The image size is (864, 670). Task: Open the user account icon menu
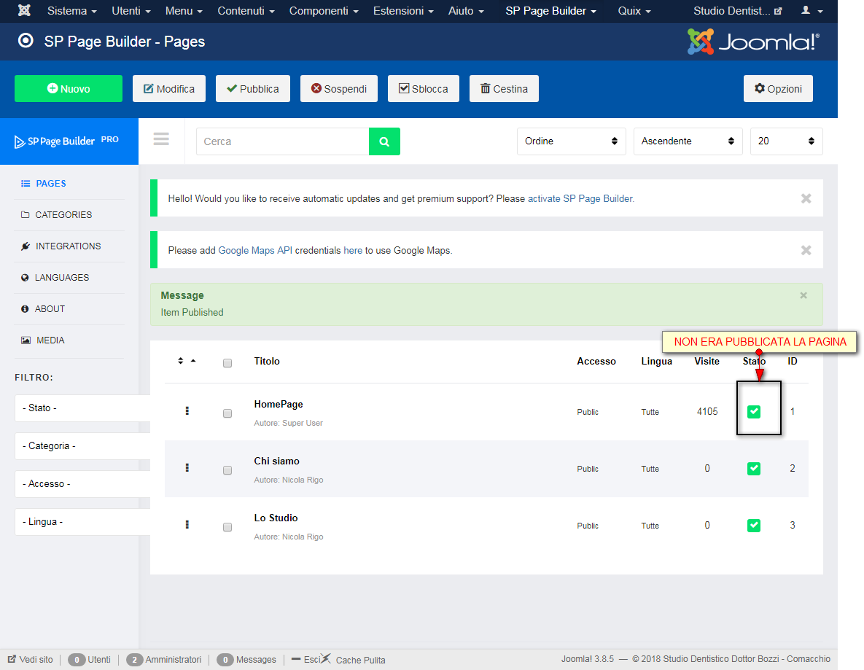812,10
